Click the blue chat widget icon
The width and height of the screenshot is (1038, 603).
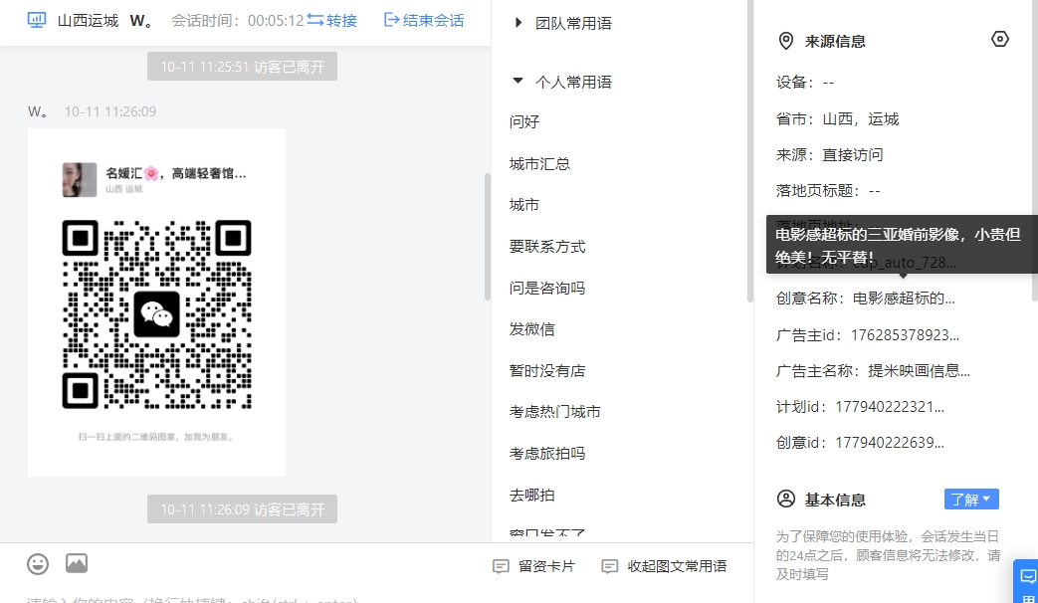(x=1028, y=576)
